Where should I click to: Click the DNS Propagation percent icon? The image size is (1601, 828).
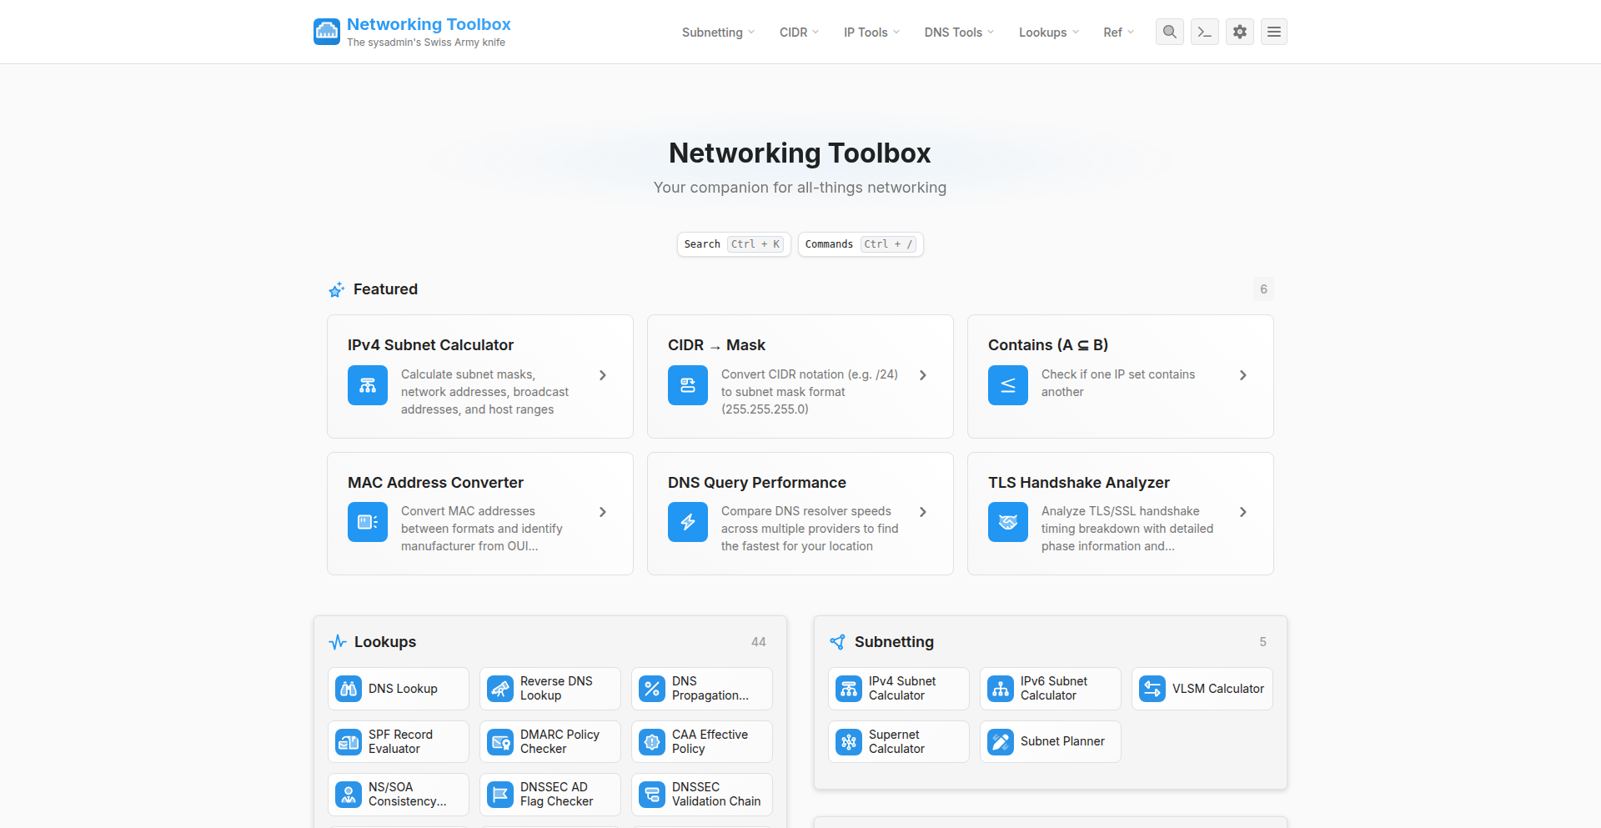click(652, 689)
